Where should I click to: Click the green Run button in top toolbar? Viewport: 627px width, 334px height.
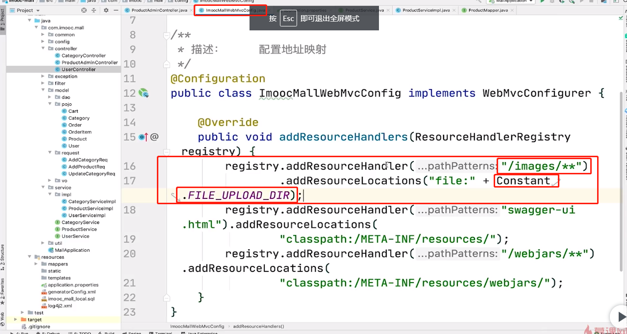(542, 2)
